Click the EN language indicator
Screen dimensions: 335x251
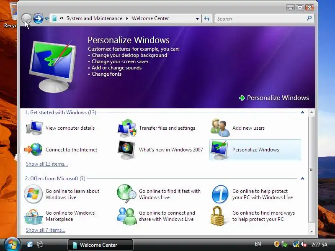(x=258, y=244)
